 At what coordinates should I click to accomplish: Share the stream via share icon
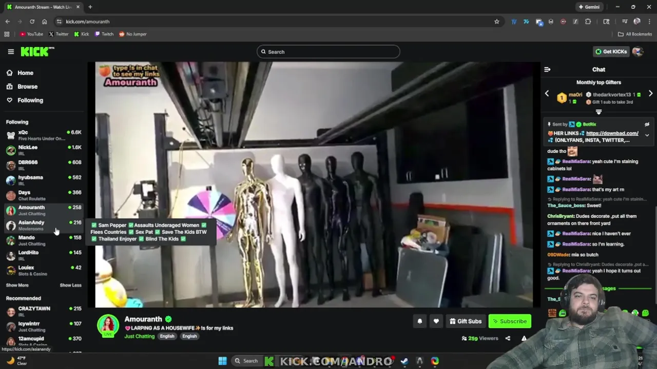pos(508,338)
